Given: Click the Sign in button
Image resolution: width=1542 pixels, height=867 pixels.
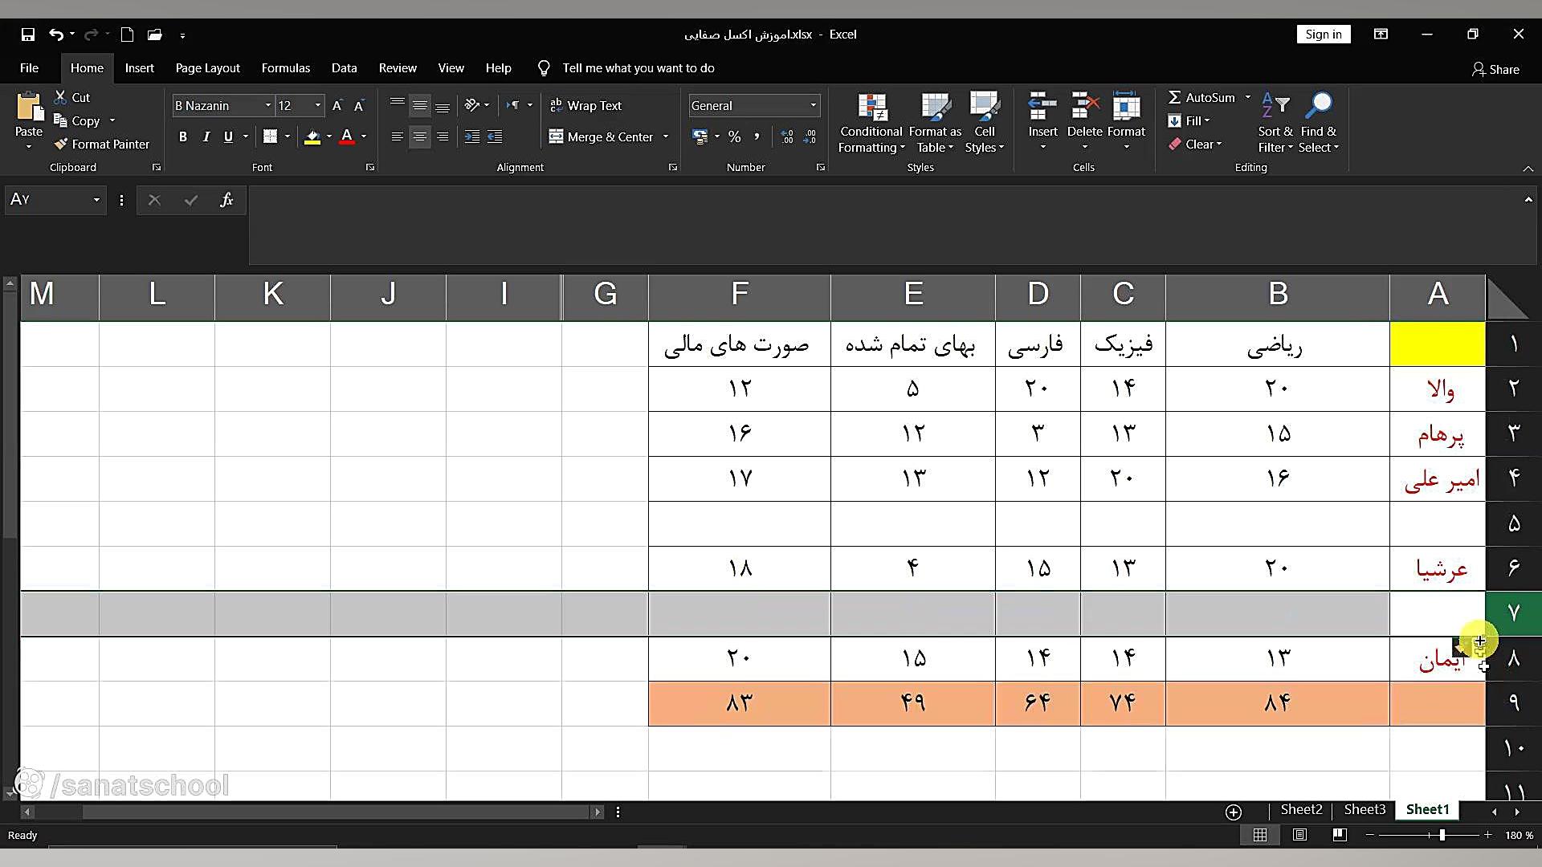Looking at the screenshot, I should 1323,35.
